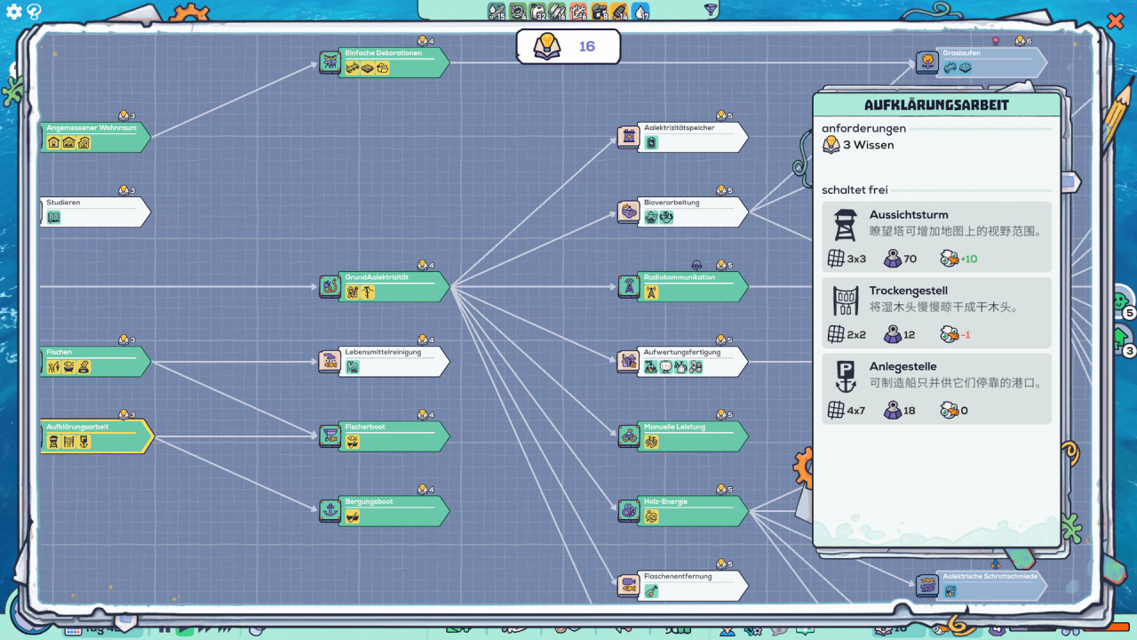Image resolution: width=1137 pixels, height=640 pixels.
Task: Select the Bioverarbeitung category icon
Action: pos(628,212)
